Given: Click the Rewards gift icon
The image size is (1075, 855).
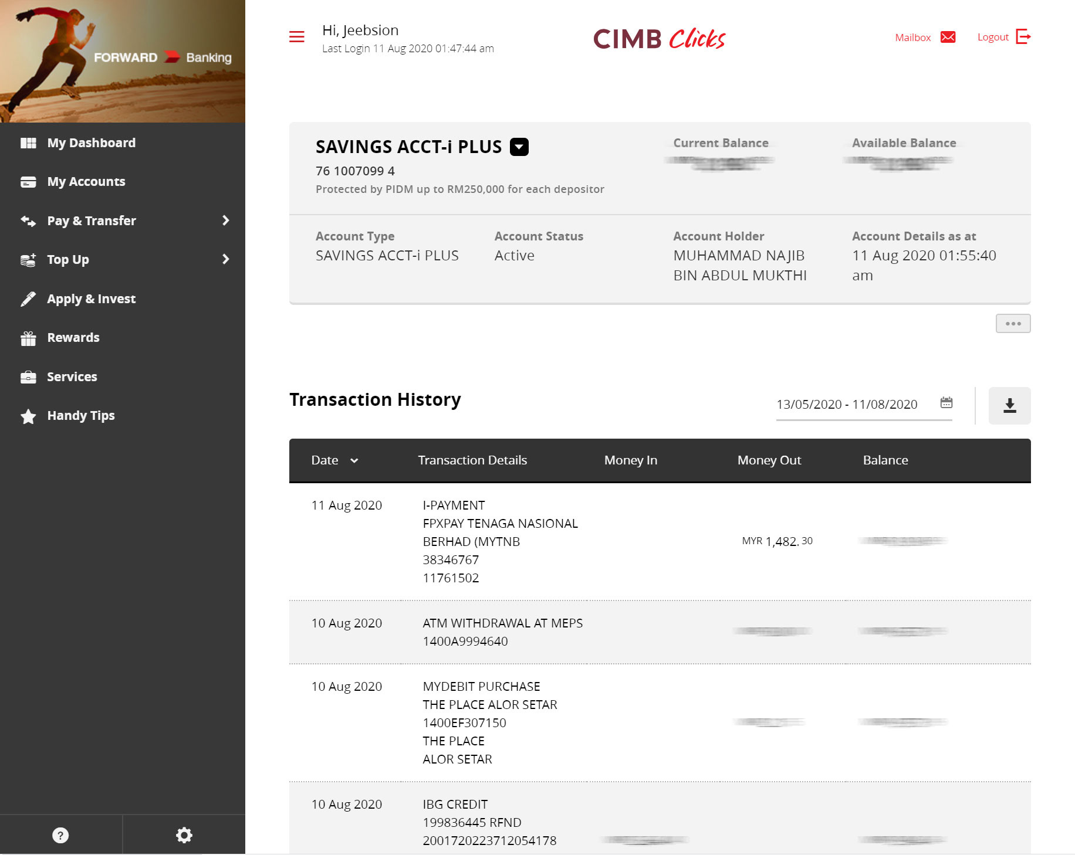Looking at the screenshot, I should coord(28,338).
